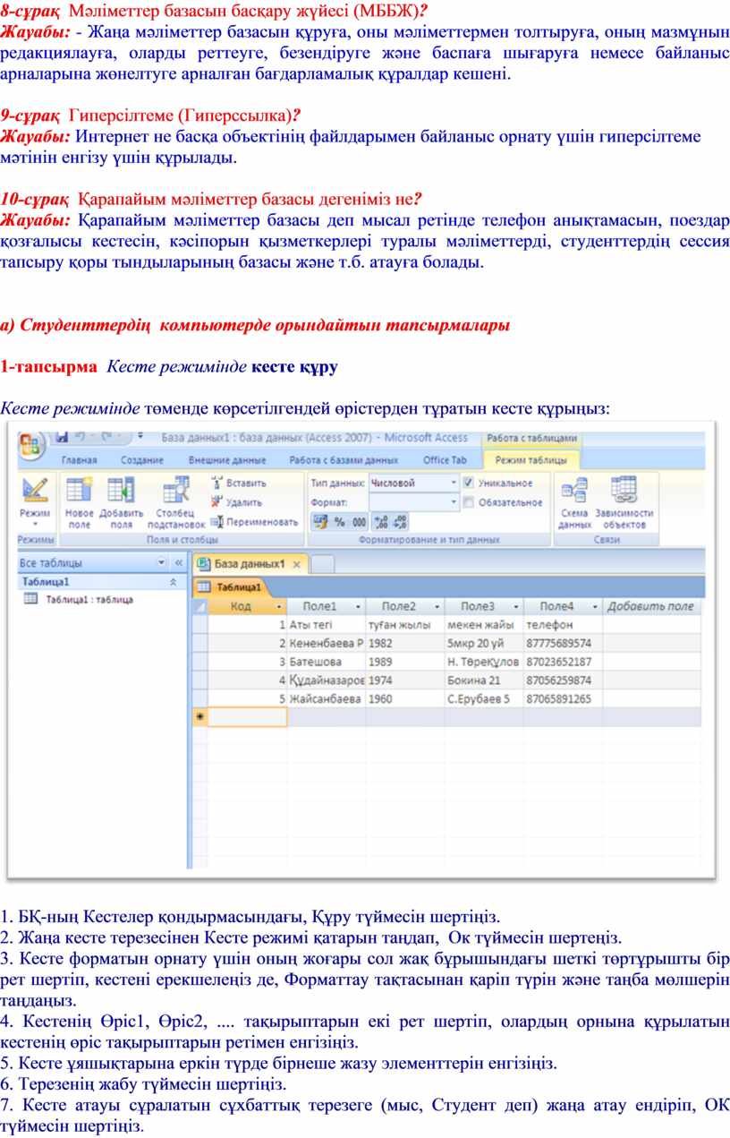Toggle the Уникальное checkbox
The image size is (730, 1138).
(468, 483)
